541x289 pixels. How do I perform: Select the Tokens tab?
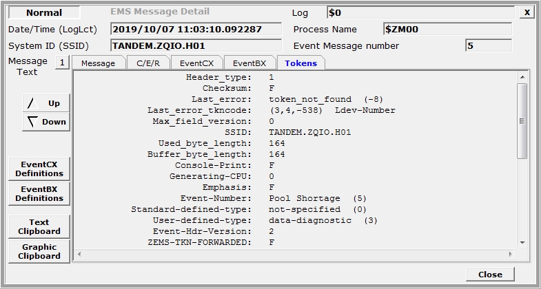pyautogui.click(x=300, y=63)
